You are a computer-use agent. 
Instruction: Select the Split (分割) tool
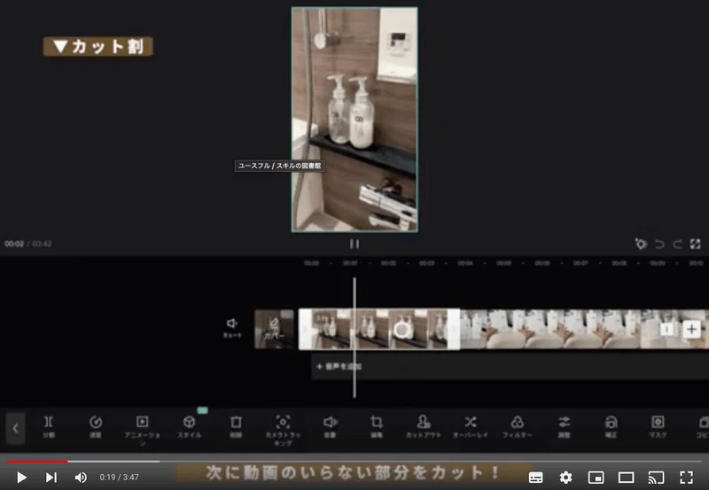coord(49,426)
